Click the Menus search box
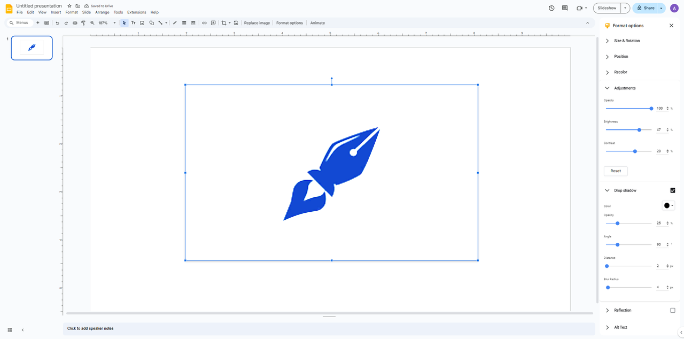 click(19, 23)
